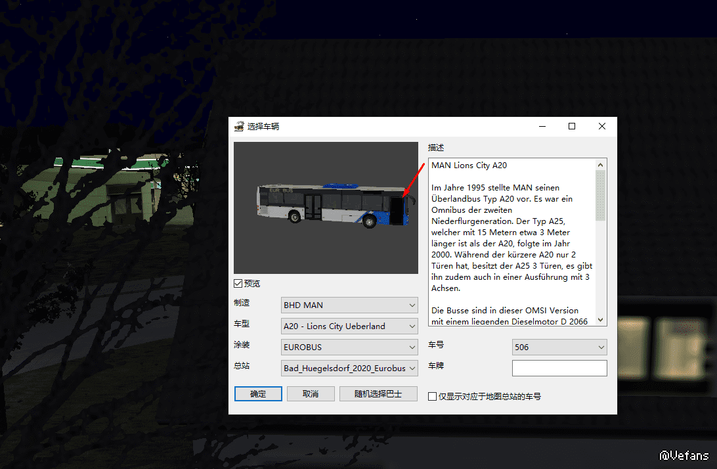The image size is (717, 469).
Task: Click the description scrollbar up arrow
Action: pos(600,165)
